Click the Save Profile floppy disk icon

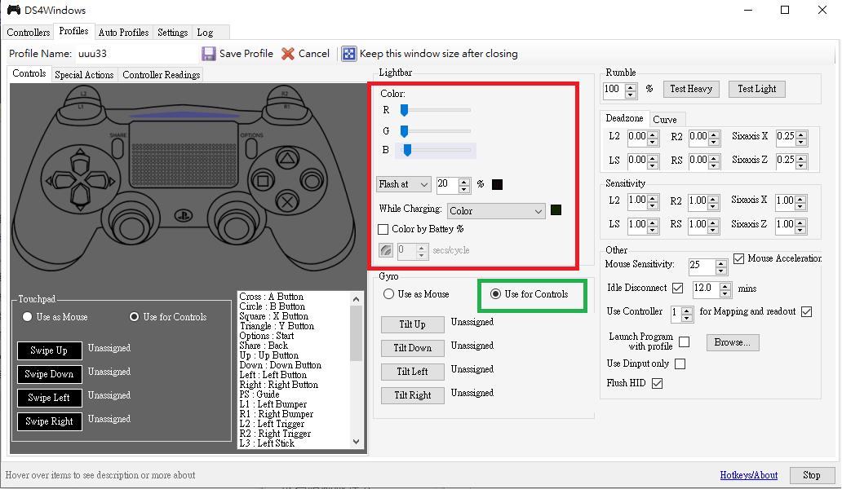point(208,54)
